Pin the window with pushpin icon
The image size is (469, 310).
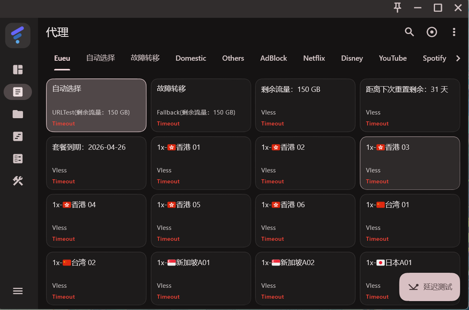coord(397,8)
